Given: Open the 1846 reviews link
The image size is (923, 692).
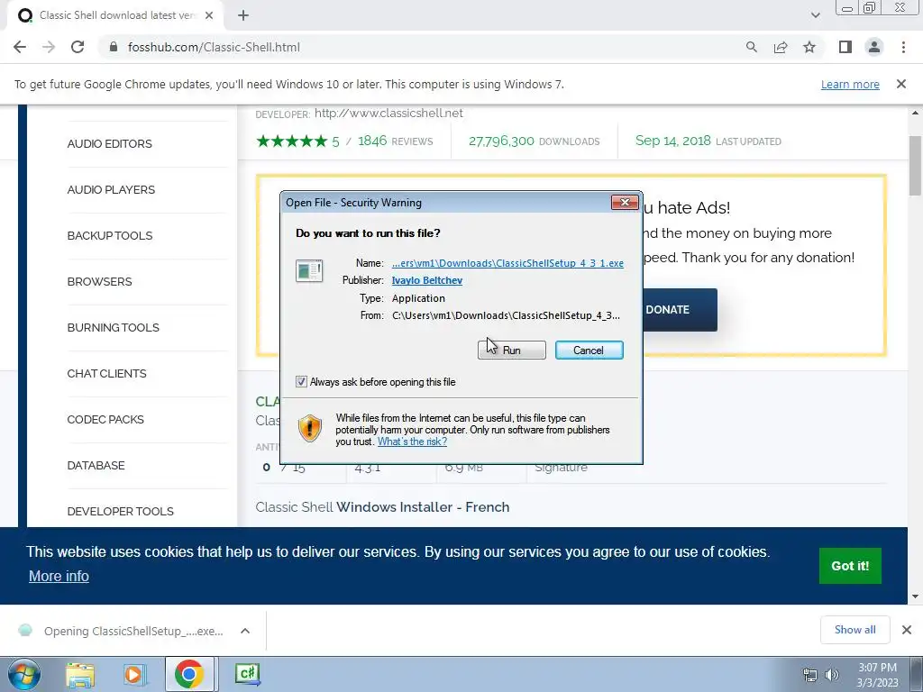Looking at the screenshot, I should click(395, 141).
